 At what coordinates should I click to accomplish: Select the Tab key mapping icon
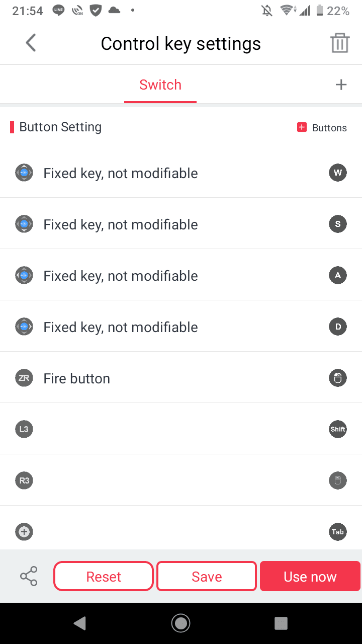tap(338, 532)
